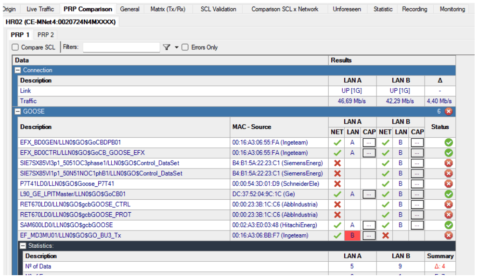
Task: Enable the Compare SCL checkbox
Action: (15, 47)
